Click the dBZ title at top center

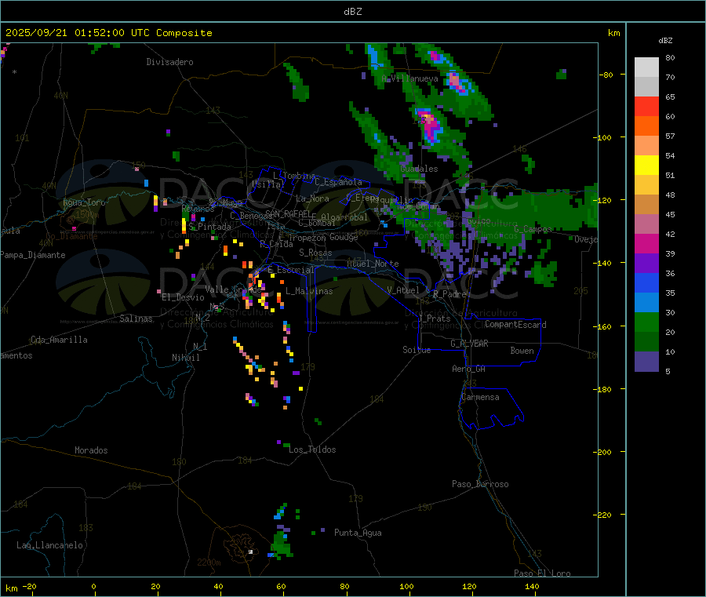[353, 11]
